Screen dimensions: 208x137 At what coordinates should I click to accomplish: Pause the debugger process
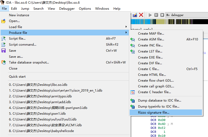click(156, 15)
